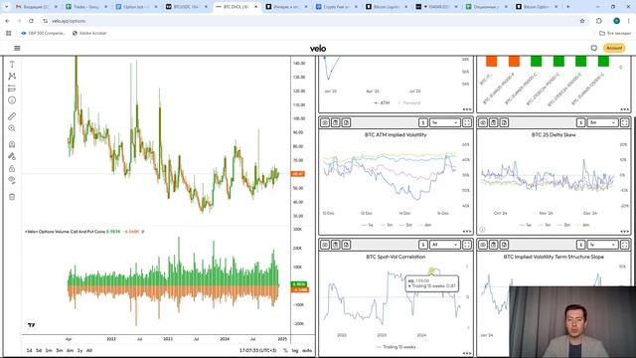Open three-dot menu under 25 Delta Skew chart
Screen dimensions: 636x358
click(x=625, y=232)
